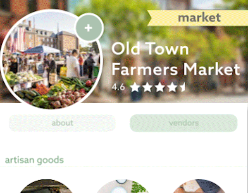Image resolution: width=248 pixels, height=193 pixels.
Task: Click the half-filled rating star
Action: point(183,87)
